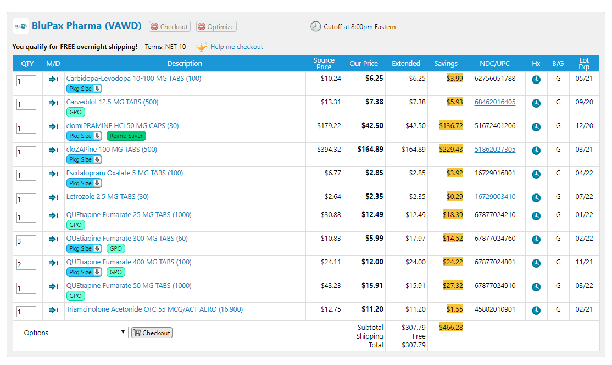Click the Checkout button with cart icon
612x365 pixels.
point(152,333)
